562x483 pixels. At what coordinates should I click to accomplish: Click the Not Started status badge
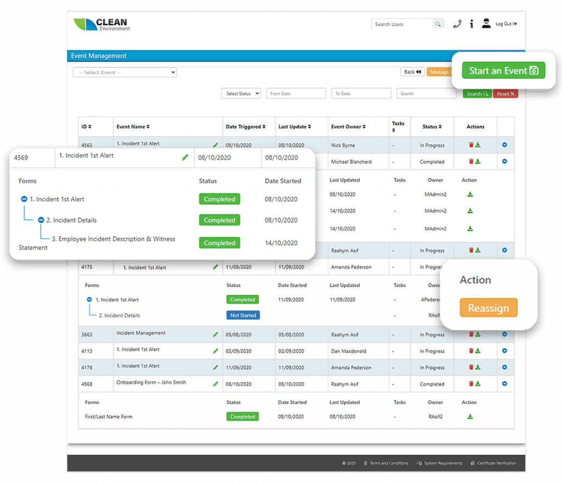pos(243,315)
